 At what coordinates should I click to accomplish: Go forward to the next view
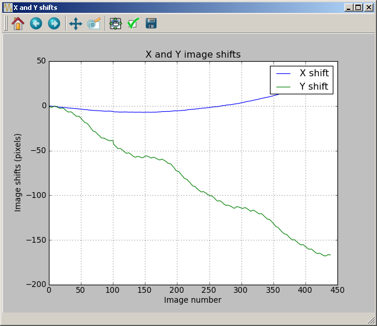(54, 24)
